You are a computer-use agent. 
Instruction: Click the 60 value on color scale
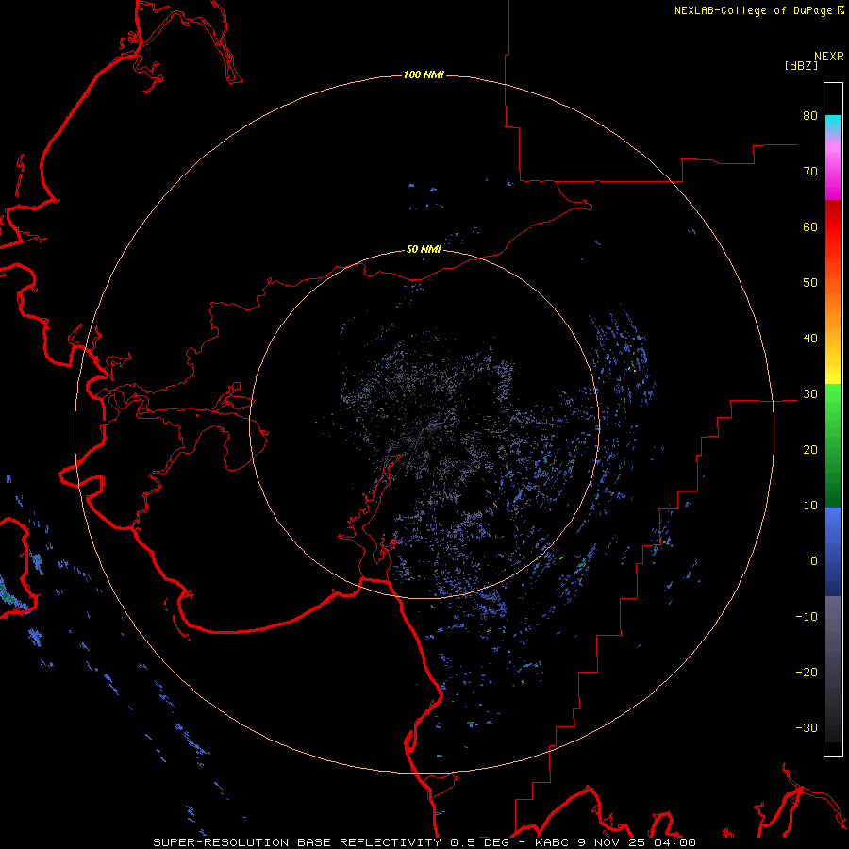(x=810, y=226)
